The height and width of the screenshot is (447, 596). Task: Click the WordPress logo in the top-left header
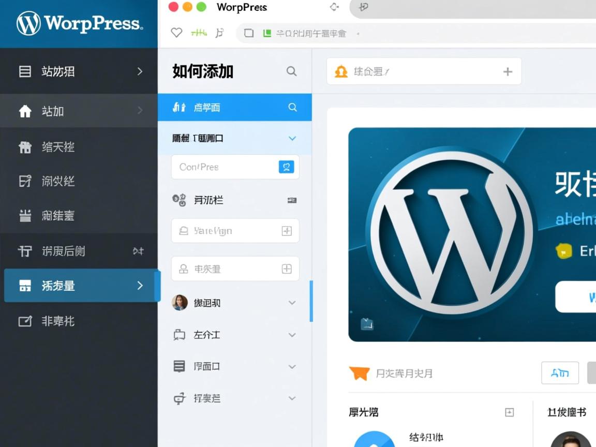point(29,23)
